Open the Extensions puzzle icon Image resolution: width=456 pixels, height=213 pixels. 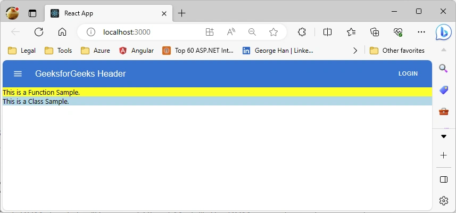click(302, 32)
